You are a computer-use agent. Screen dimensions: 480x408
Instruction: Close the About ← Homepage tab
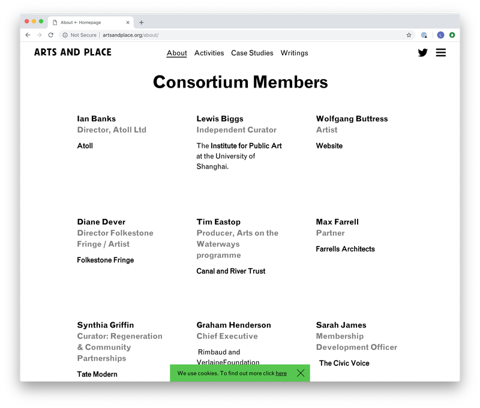click(128, 22)
